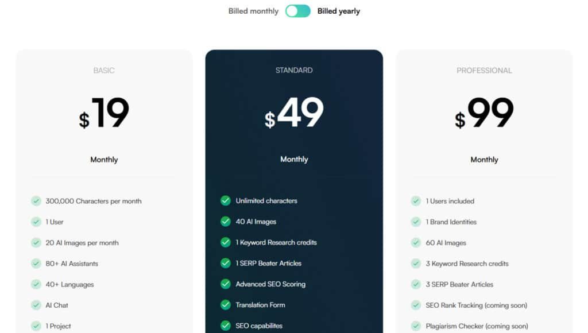Select the Billed yearly label
Image resolution: width=588 pixels, height=333 pixels.
[x=339, y=11]
